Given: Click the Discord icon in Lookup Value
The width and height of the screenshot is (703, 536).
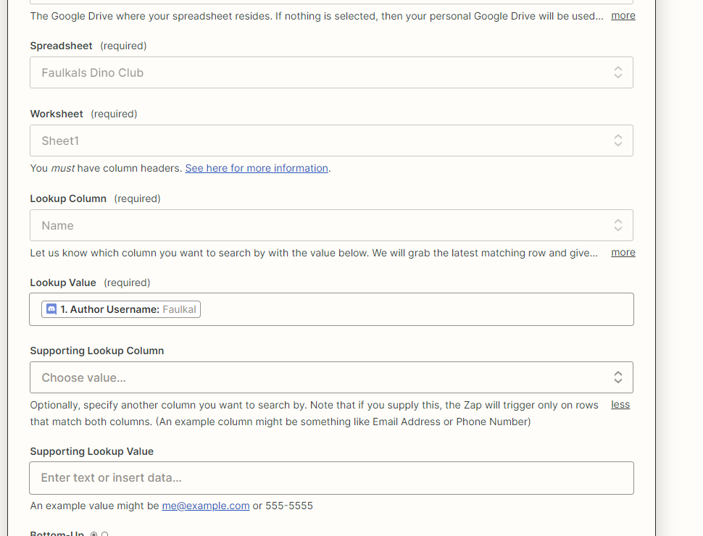Looking at the screenshot, I should 51,309.
